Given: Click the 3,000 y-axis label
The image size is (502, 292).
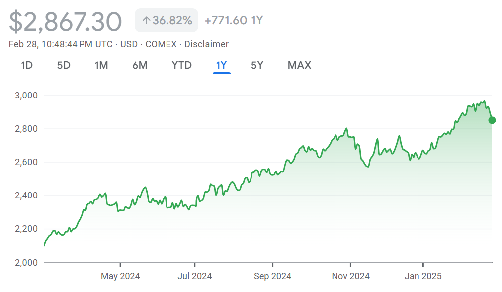Looking at the screenshot, I should tap(26, 96).
